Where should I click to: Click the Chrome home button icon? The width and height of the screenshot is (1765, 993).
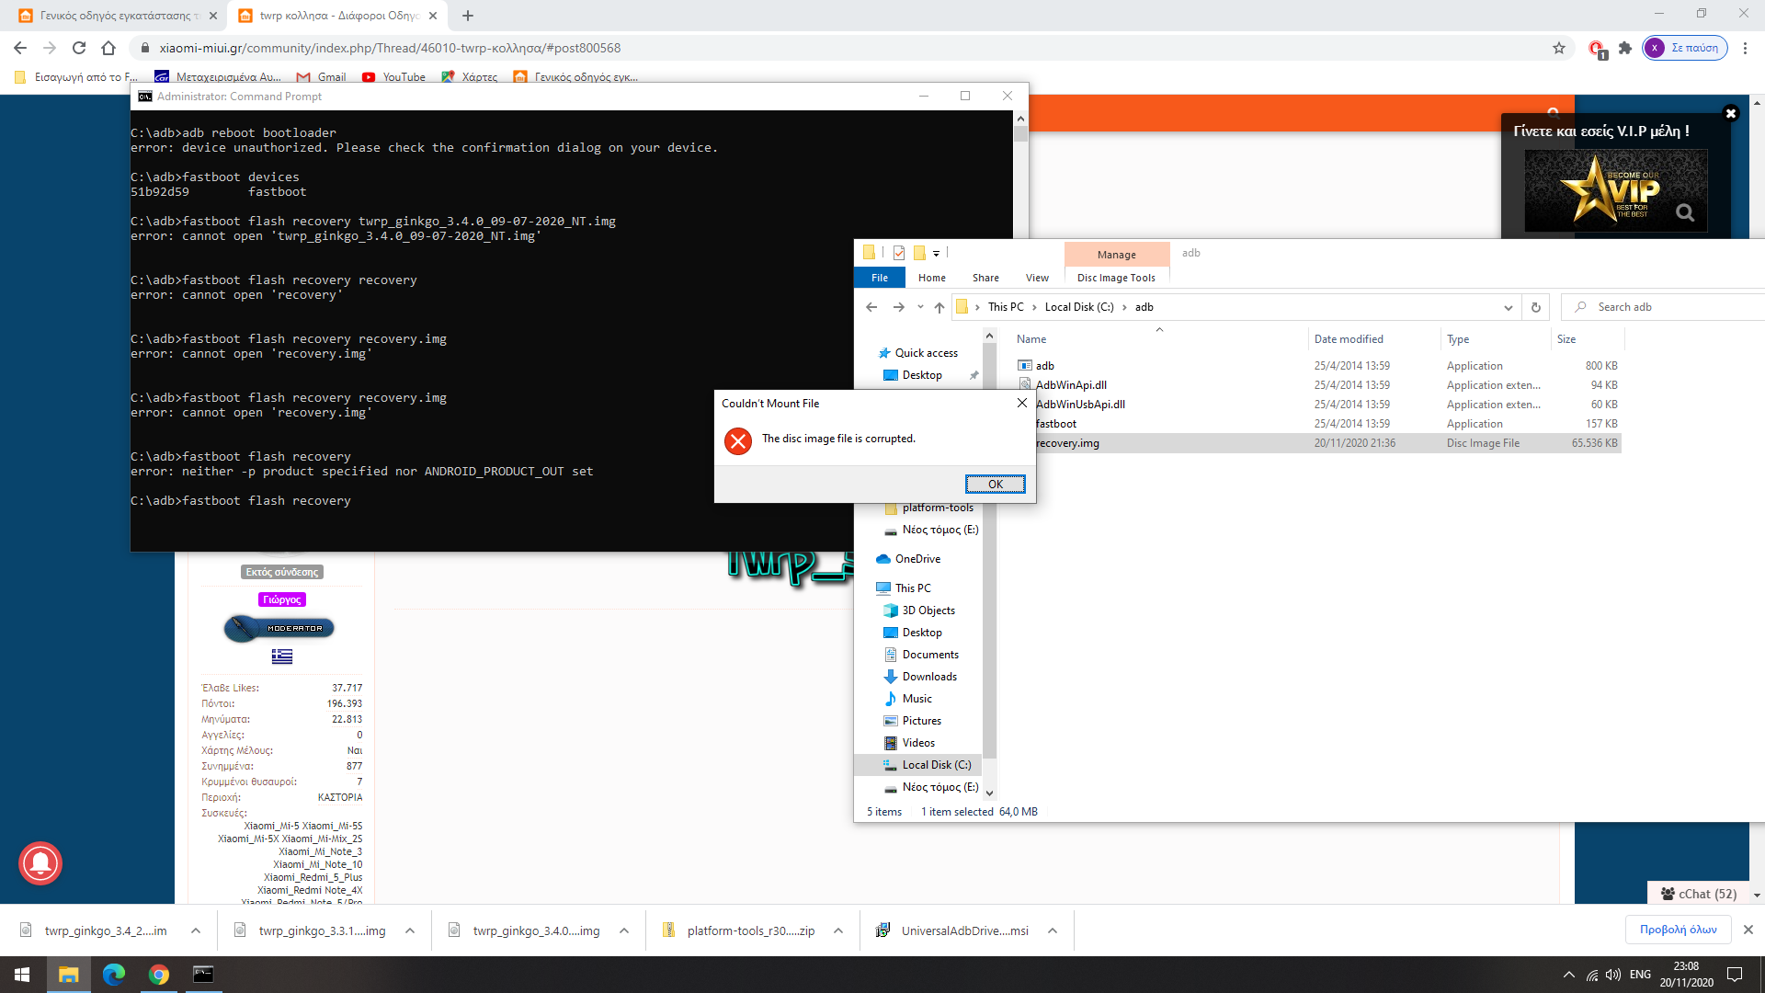point(108,48)
